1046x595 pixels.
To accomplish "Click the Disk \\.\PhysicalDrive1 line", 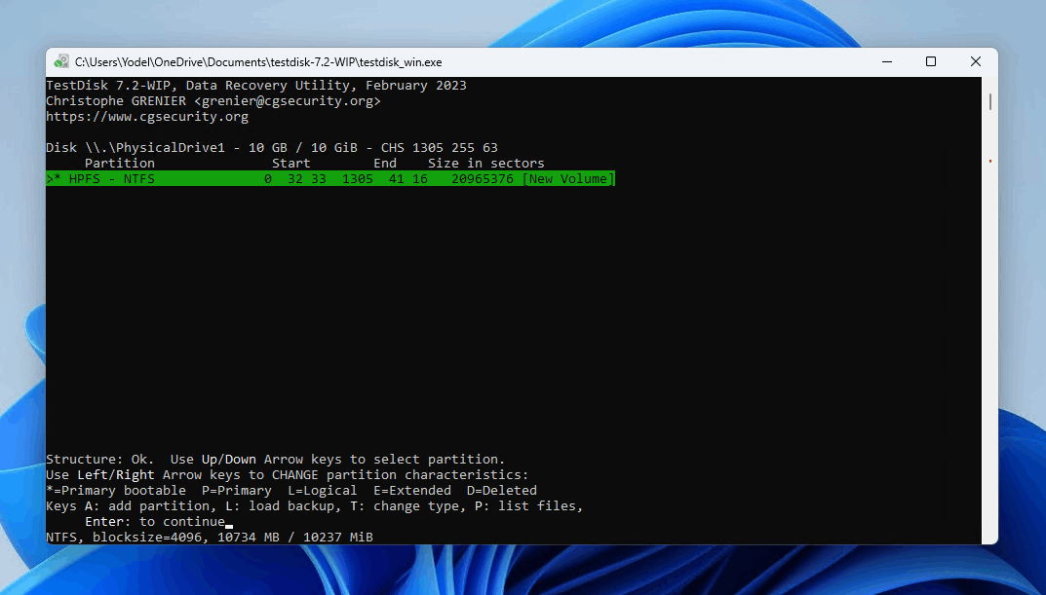I will point(272,148).
